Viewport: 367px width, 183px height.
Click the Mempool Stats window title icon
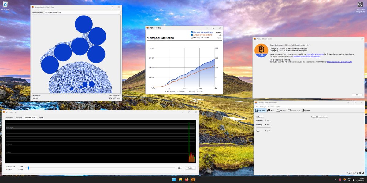[x=148, y=28]
